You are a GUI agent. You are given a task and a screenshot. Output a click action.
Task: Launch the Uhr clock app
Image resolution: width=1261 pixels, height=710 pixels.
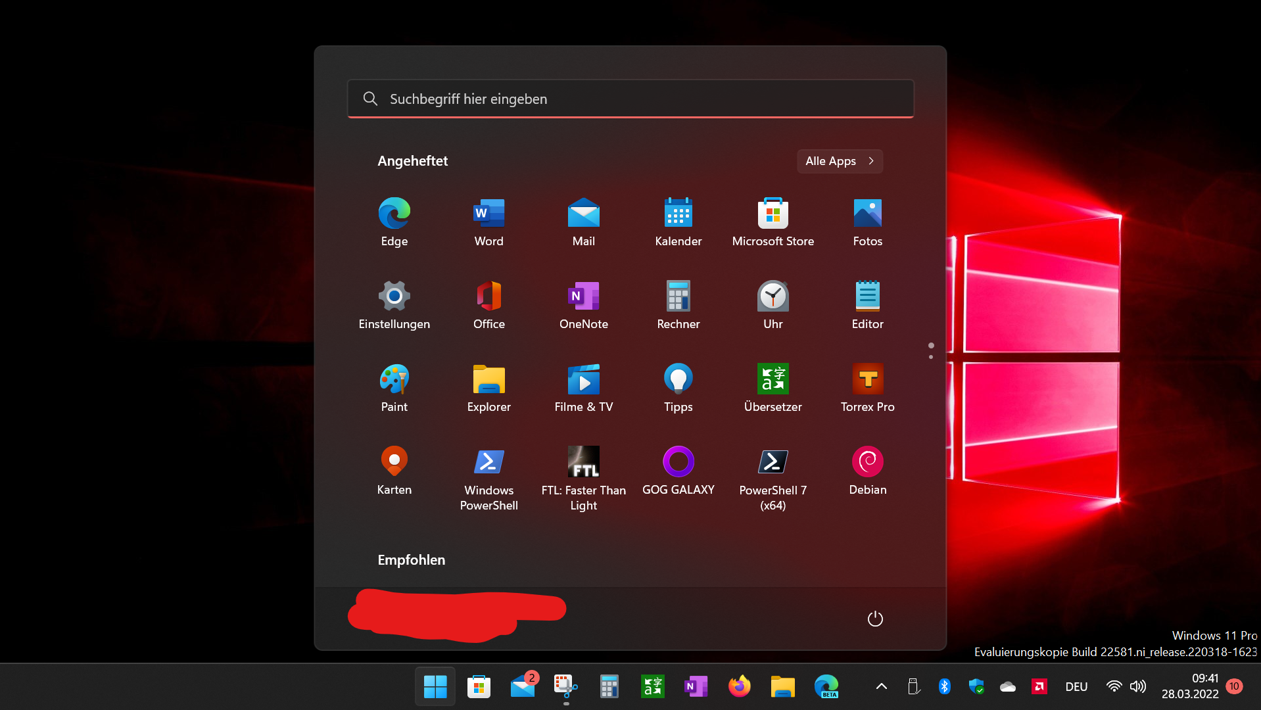point(773,305)
